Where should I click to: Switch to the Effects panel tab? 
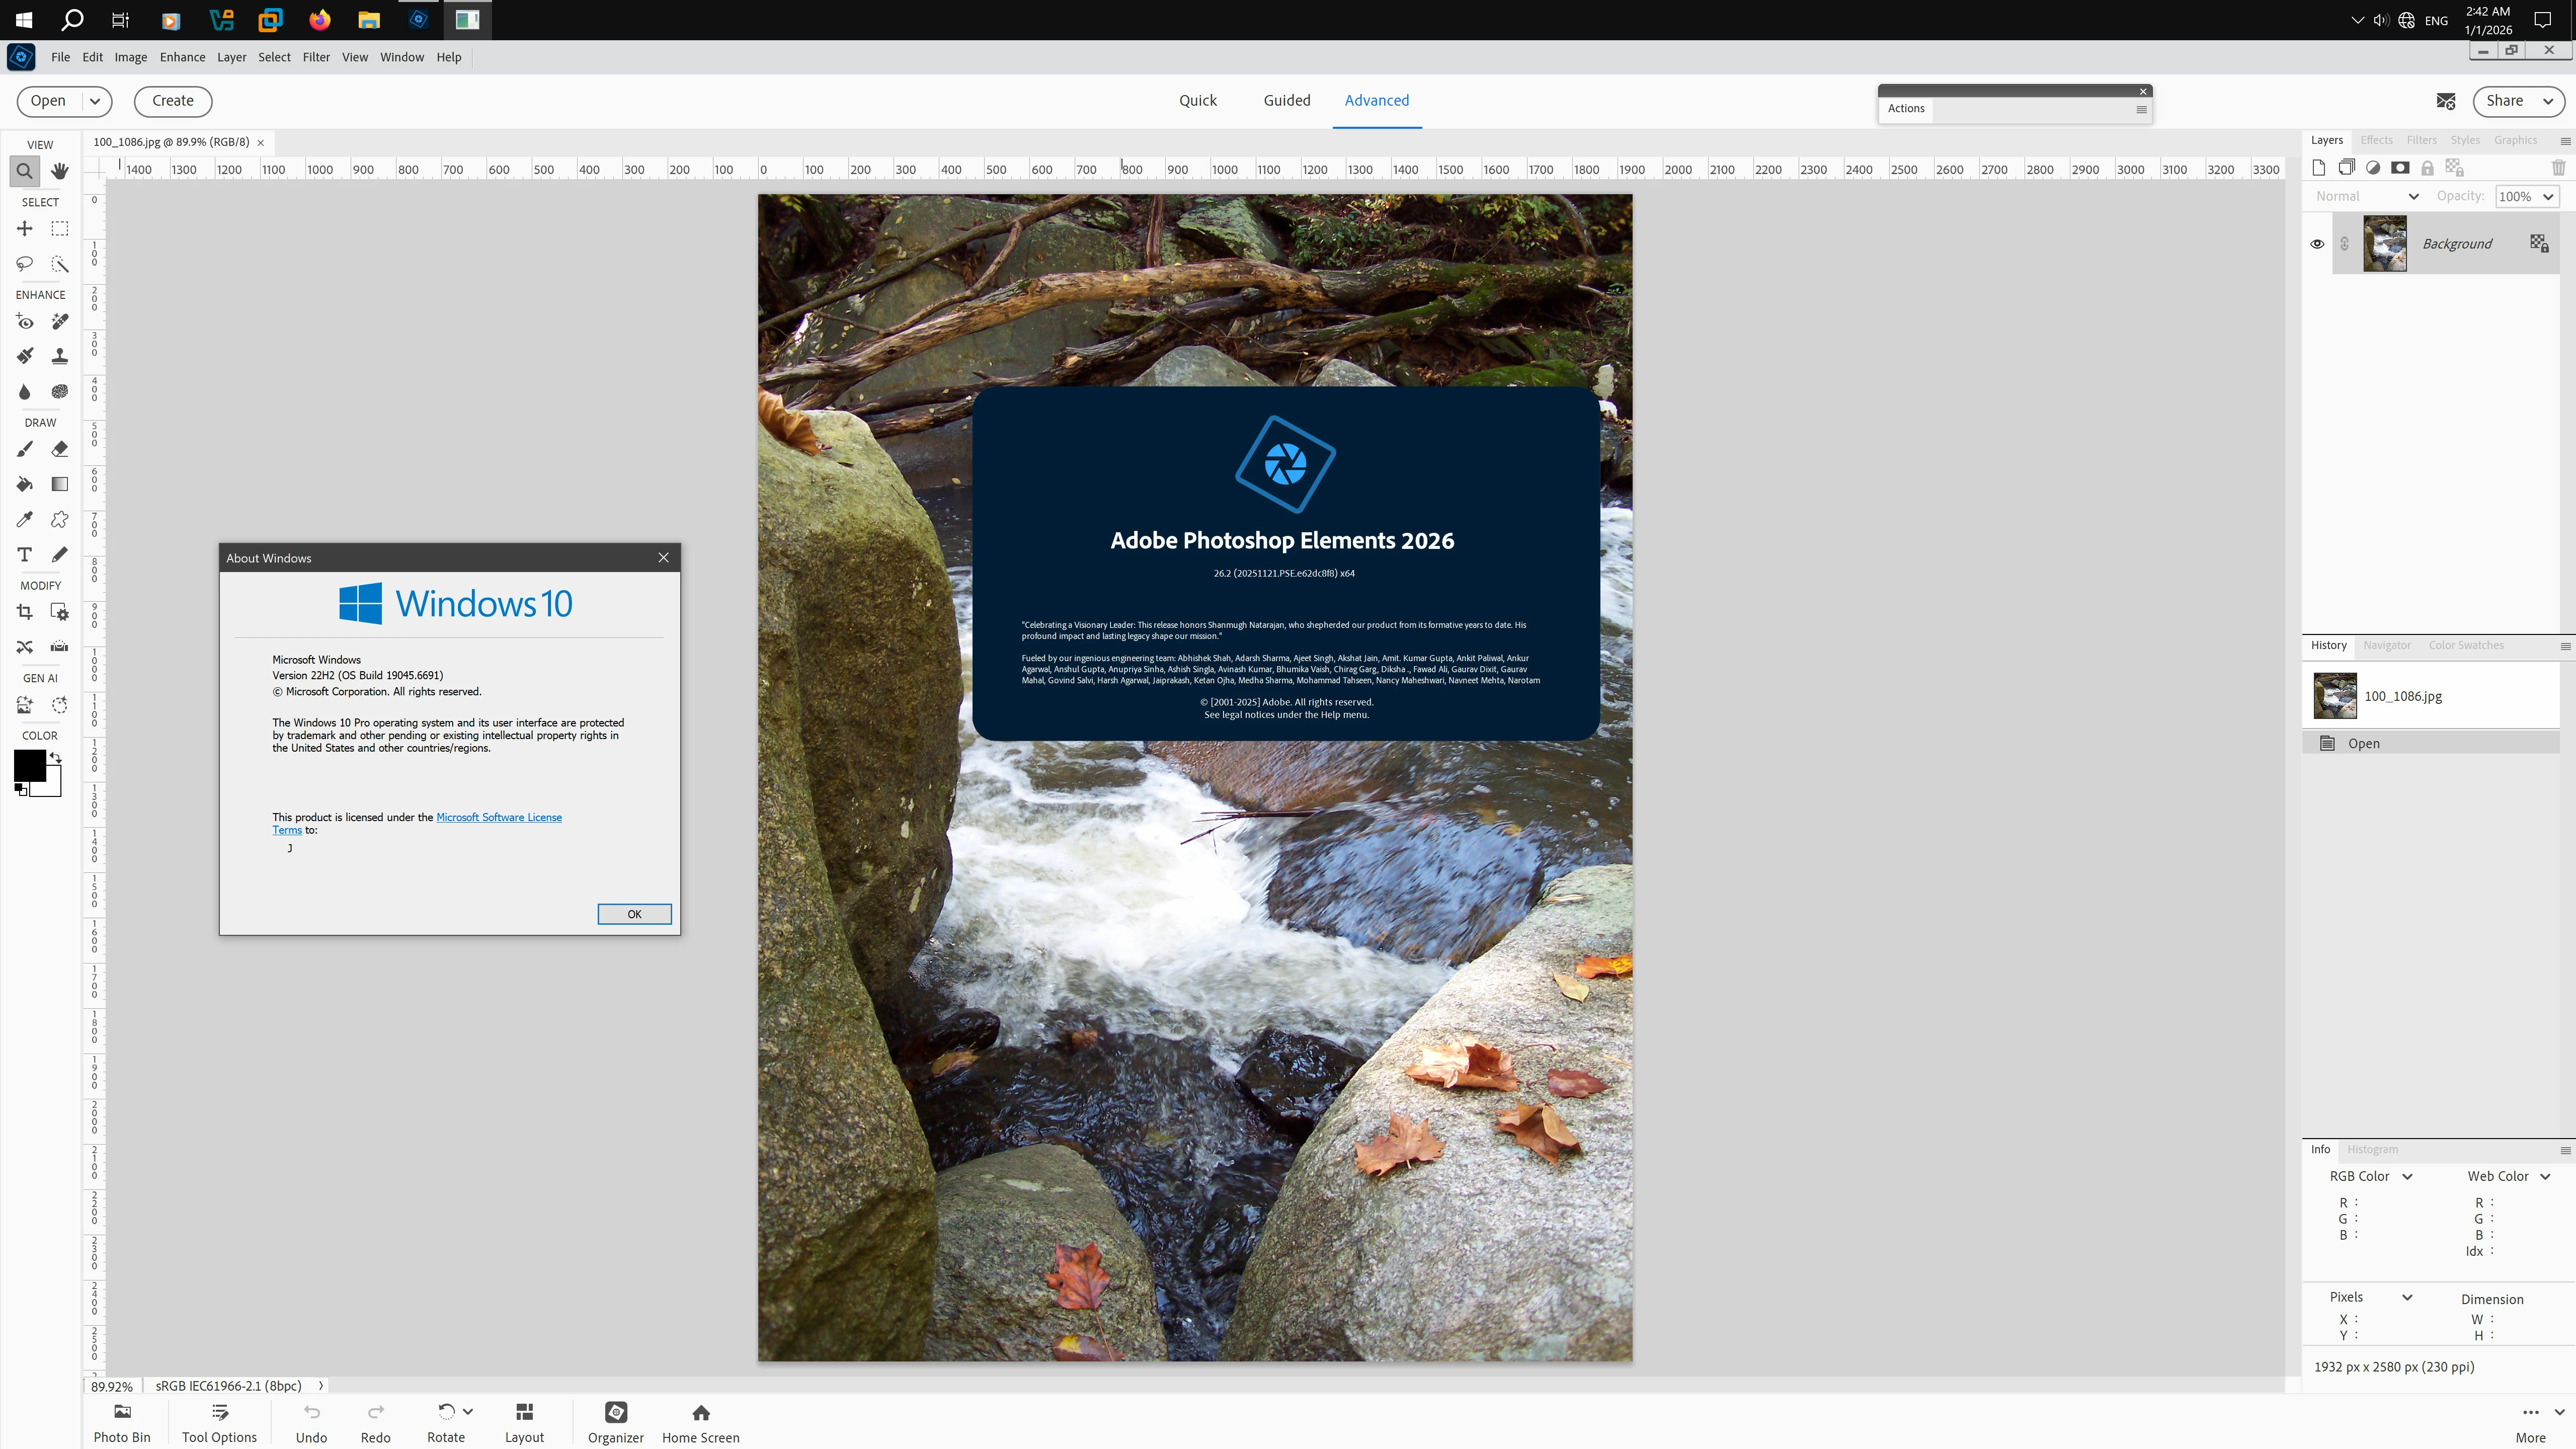tap(2376, 140)
